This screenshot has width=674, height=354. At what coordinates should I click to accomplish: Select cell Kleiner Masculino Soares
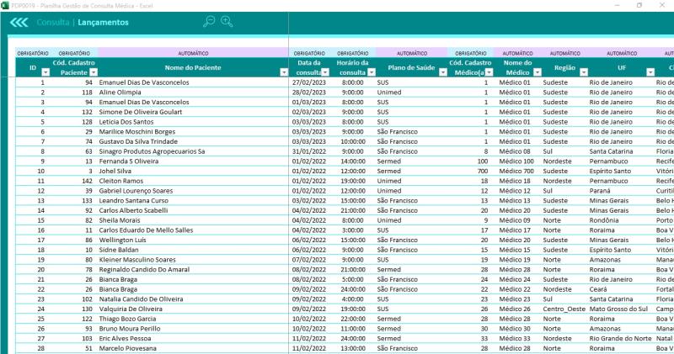193,260
